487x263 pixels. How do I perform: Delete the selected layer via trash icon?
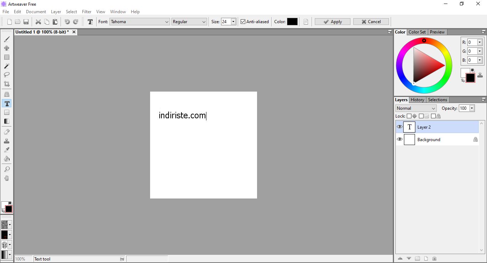pos(434,258)
